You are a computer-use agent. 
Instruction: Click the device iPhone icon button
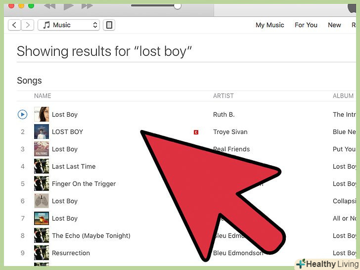(109, 25)
